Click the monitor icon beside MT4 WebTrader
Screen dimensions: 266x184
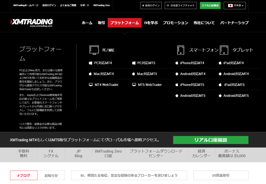(91, 85)
